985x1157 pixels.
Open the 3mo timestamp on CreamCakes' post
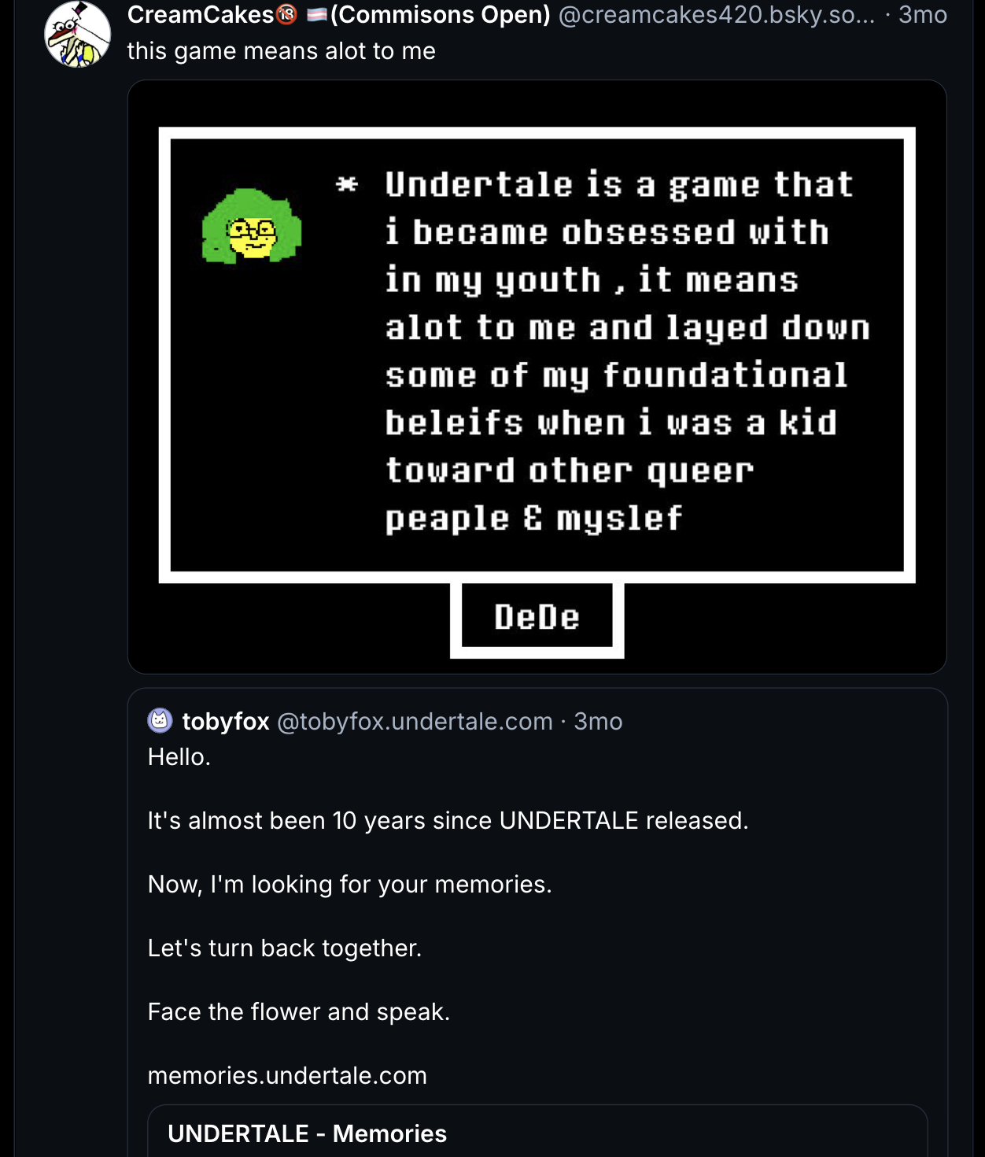pyautogui.click(x=922, y=14)
